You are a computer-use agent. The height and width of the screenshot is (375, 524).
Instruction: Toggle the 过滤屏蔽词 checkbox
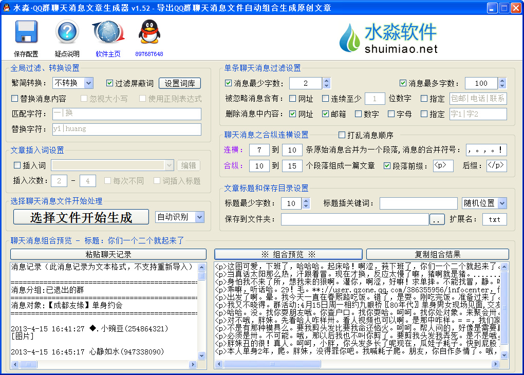click(109, 83)
